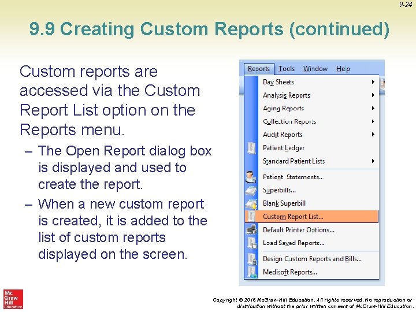The height and width of the screenshot is (312, 416).
Task: Expand Day Sheets submenu arrow
Action: tap(373, 82)
